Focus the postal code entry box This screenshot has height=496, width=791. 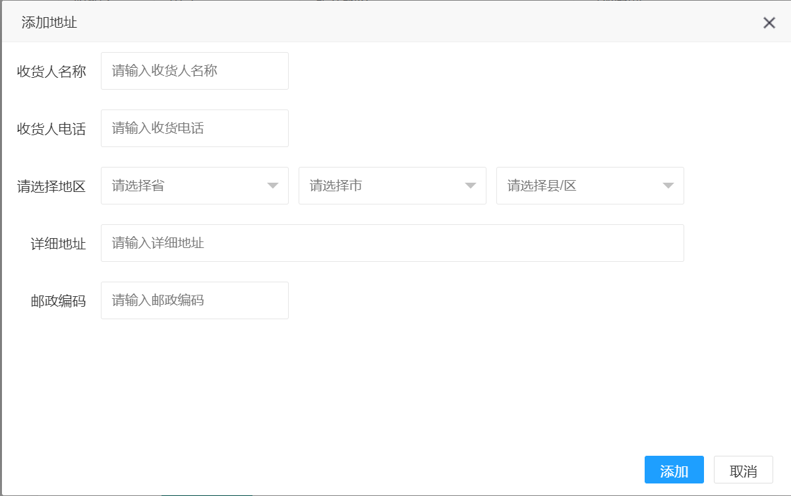click(x=194, y=300)
